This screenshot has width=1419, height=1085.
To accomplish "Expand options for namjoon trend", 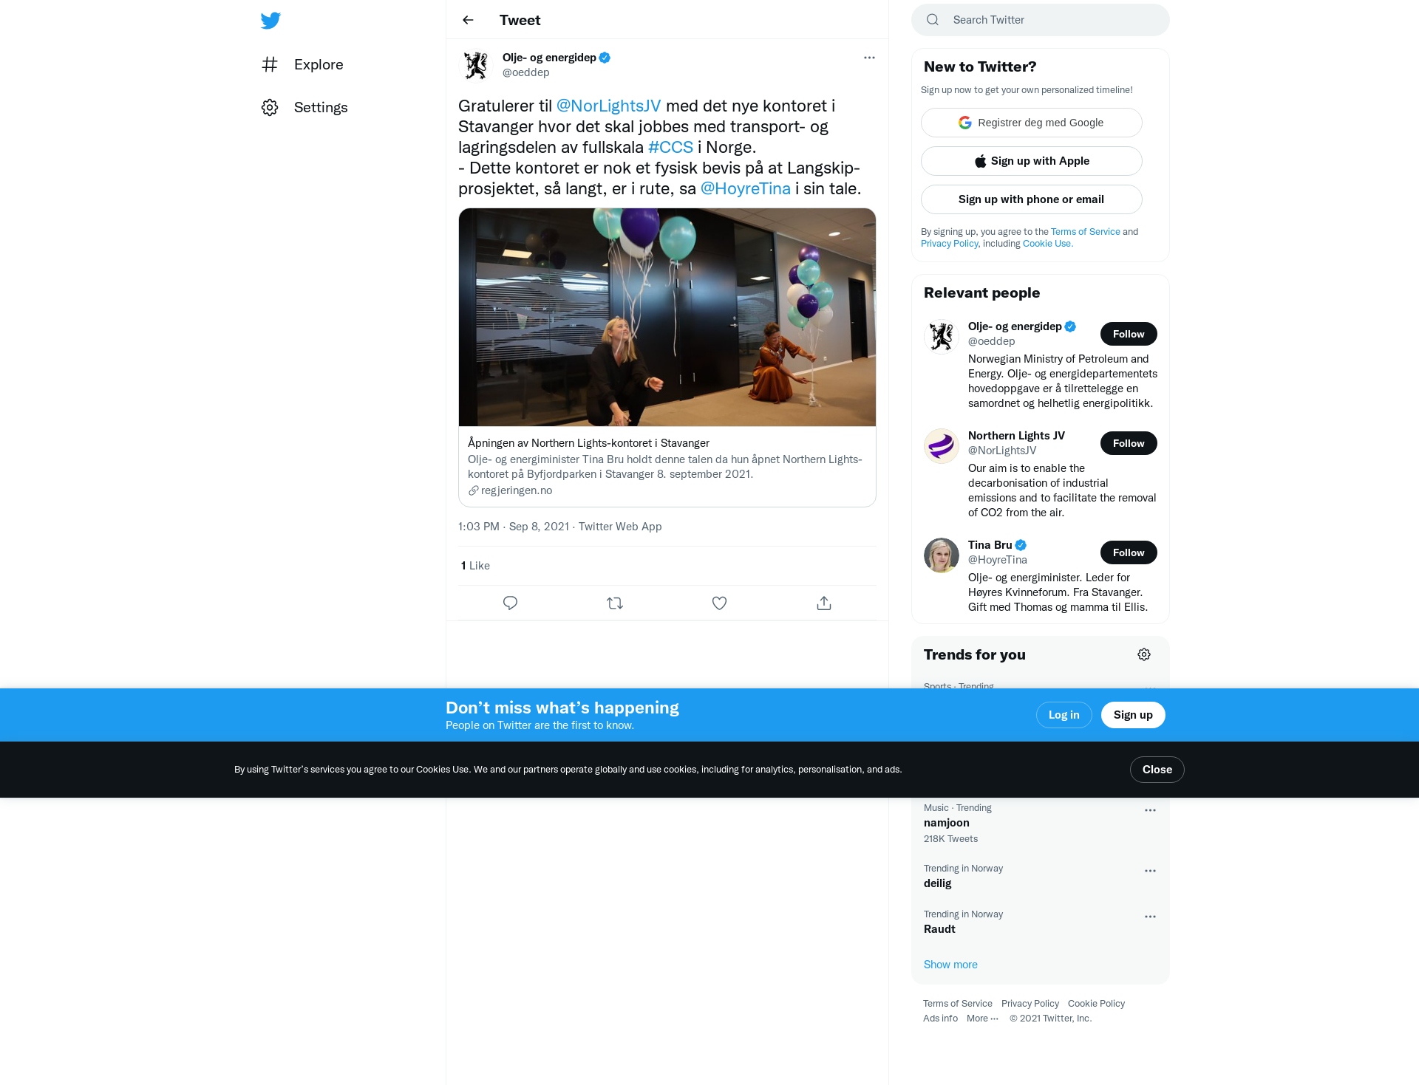I will (x=1150, y=810).
